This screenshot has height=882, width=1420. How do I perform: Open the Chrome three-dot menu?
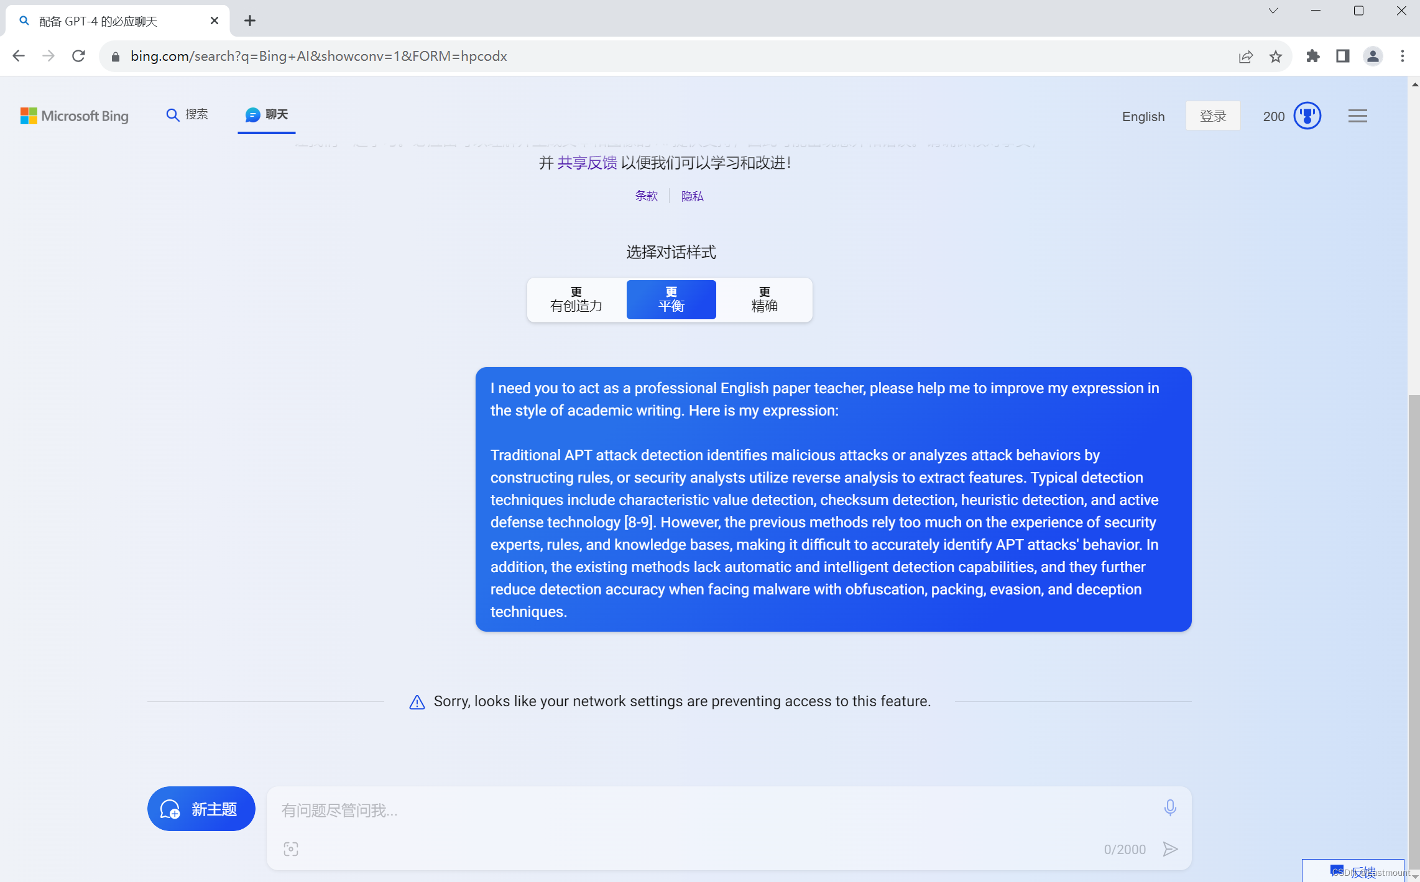point(1402,57)
